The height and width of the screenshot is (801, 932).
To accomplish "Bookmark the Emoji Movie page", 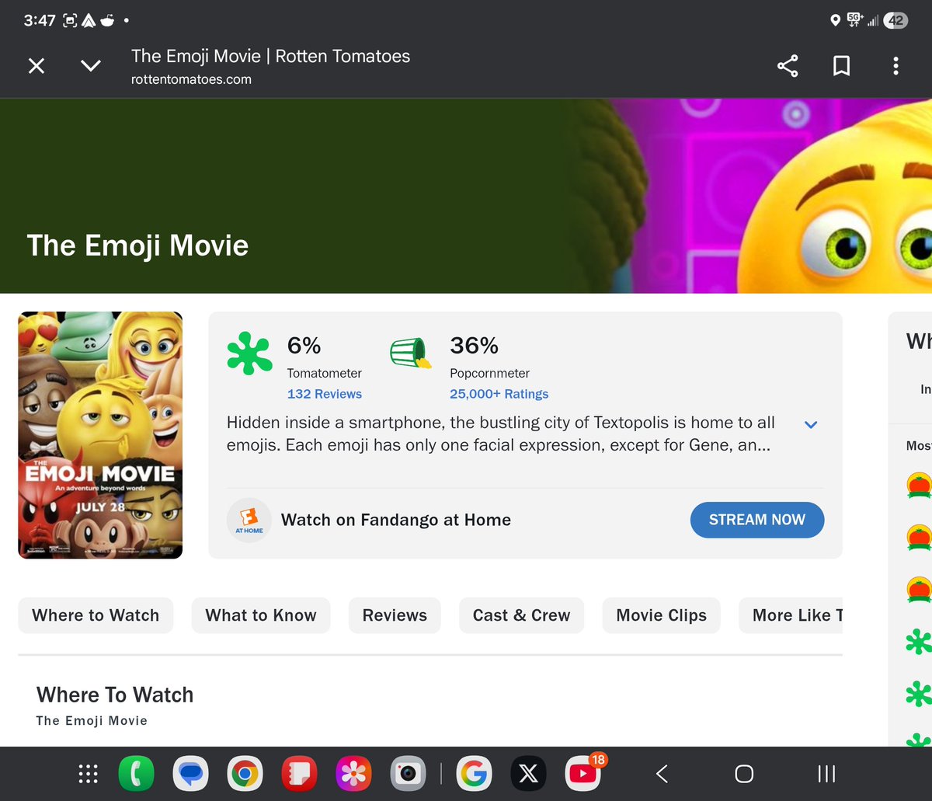I will click(x=841, y=66).
